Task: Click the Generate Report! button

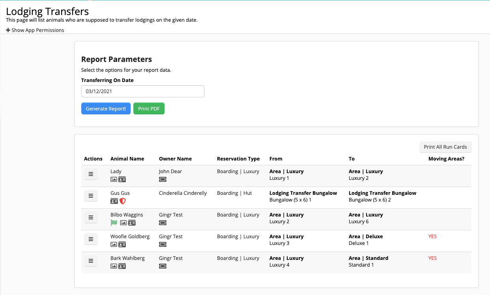Action: pyautogui.click(x=106, y=108)
